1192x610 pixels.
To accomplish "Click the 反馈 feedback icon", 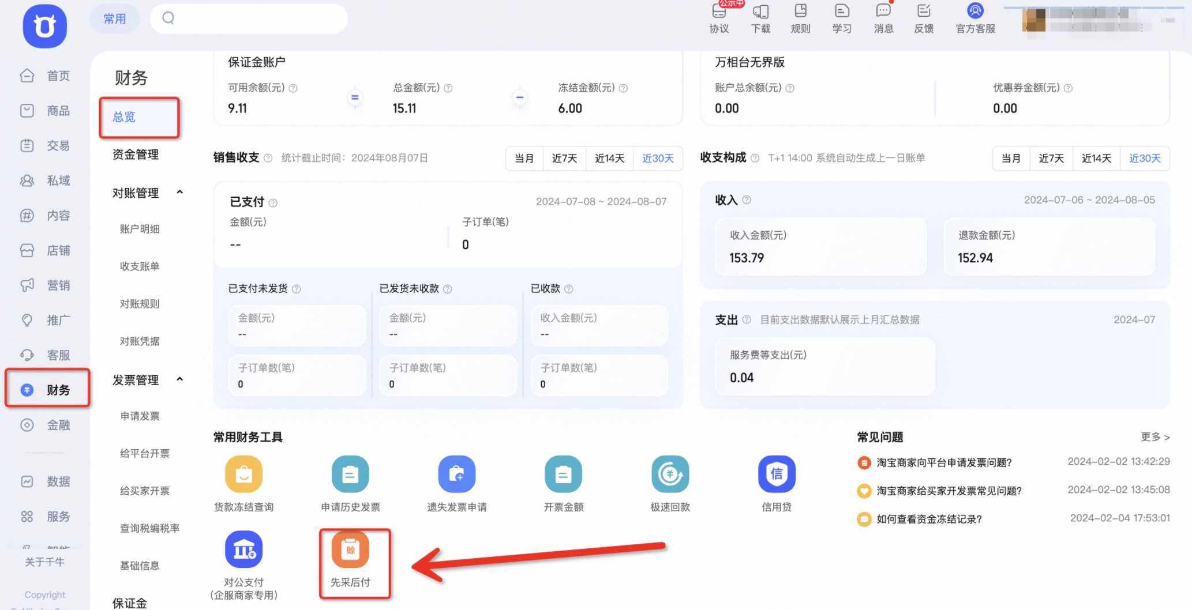I will pyautogui.click(x=924, y=11).
